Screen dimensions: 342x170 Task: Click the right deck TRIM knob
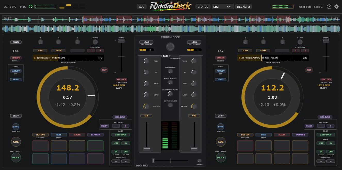click(194, 61)
